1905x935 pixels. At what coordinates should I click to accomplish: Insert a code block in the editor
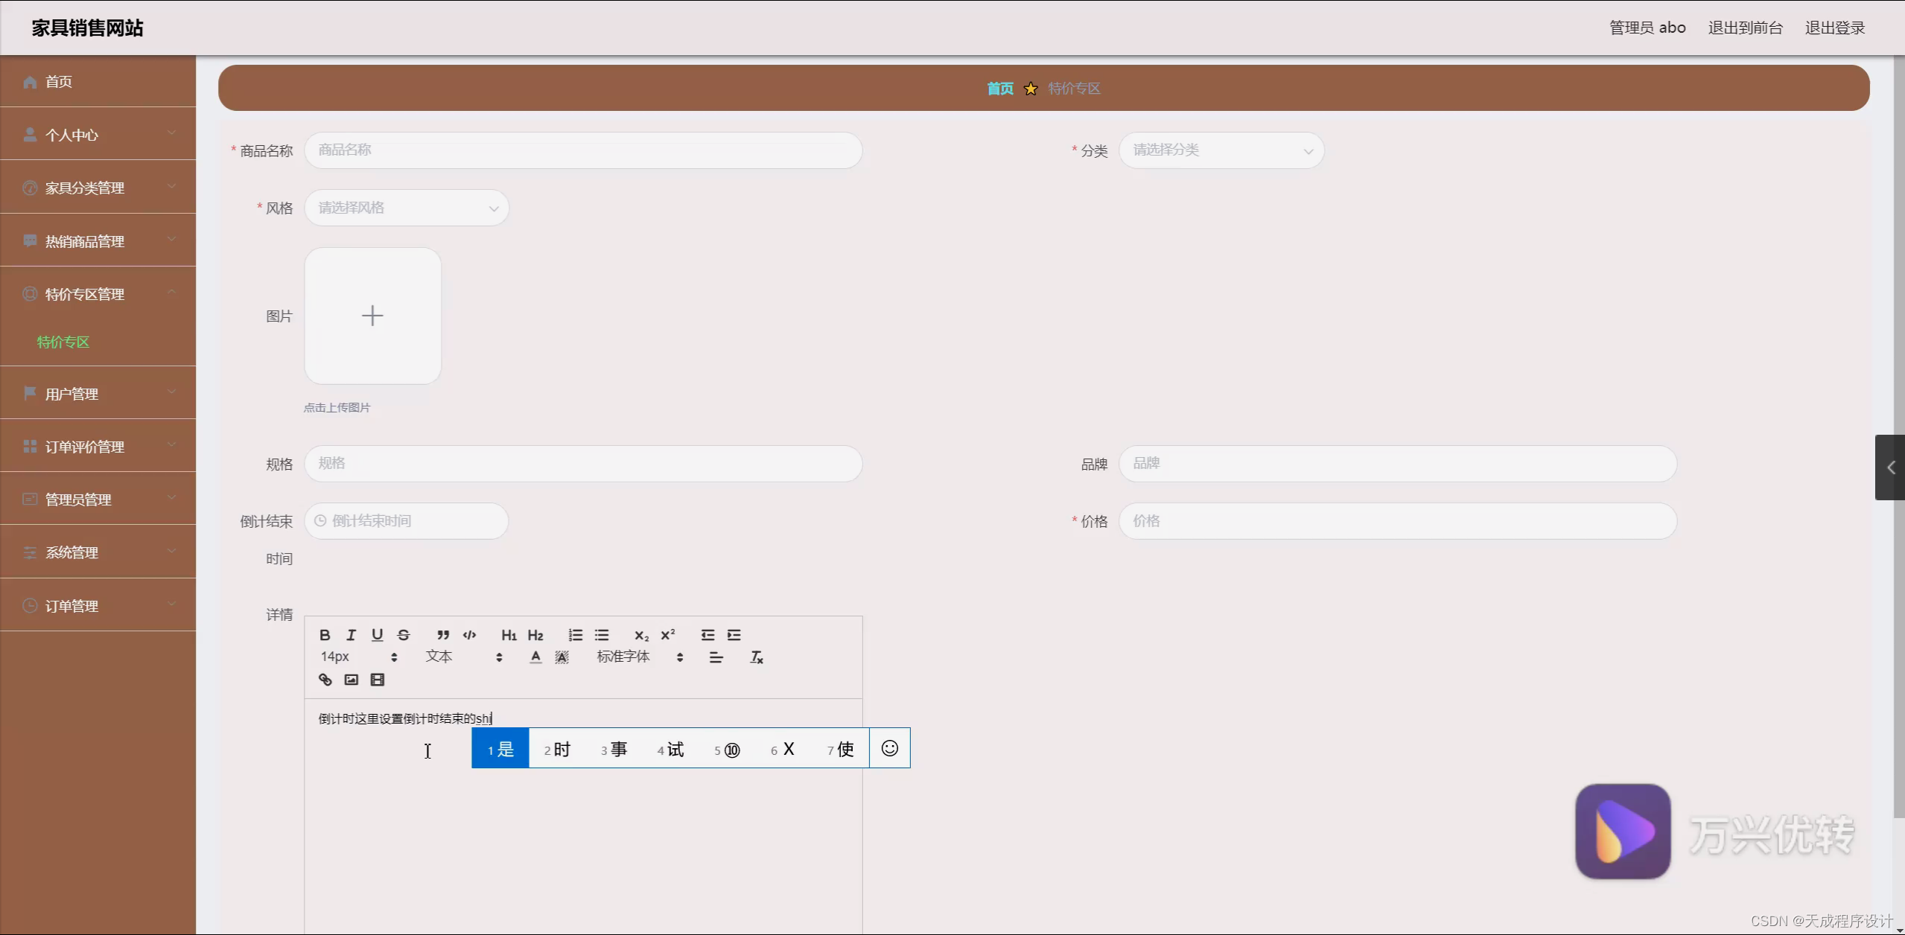[x=469, y=635]
